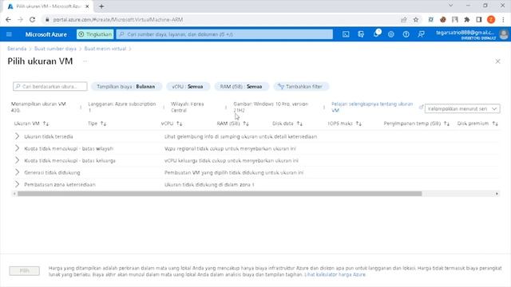The height and width of the screenshot is (287, 511).
Task: Expand Kuota tidak mencukupi - batas keluarga group
Action: tap(17, 160)
